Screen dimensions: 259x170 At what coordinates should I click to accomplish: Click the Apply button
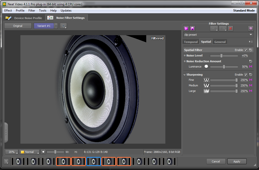tap(237, 161)
